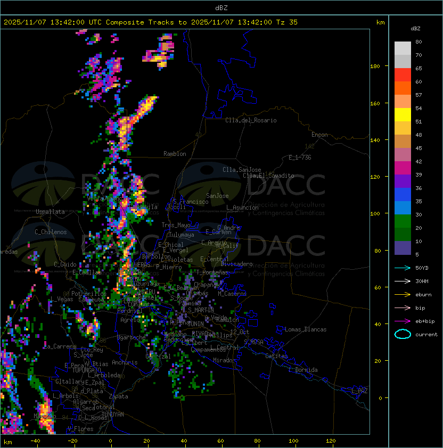Select the light gray 70-80 dBZ swatch
Viewport: 443px width, 448px height.
[403, 48]
